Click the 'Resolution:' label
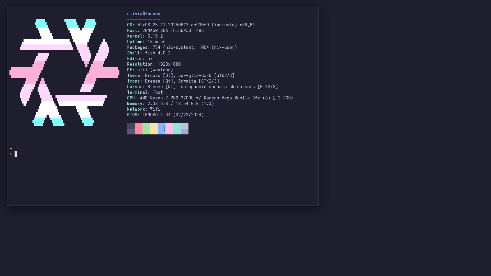This screenshot has width=491, height=276. tap(141, 64)
